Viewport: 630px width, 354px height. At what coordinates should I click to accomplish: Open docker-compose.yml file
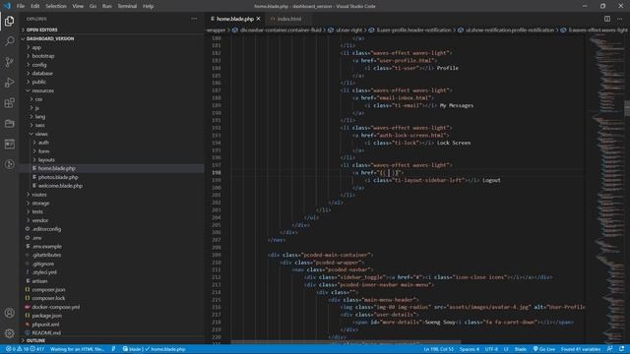[55, 307]
